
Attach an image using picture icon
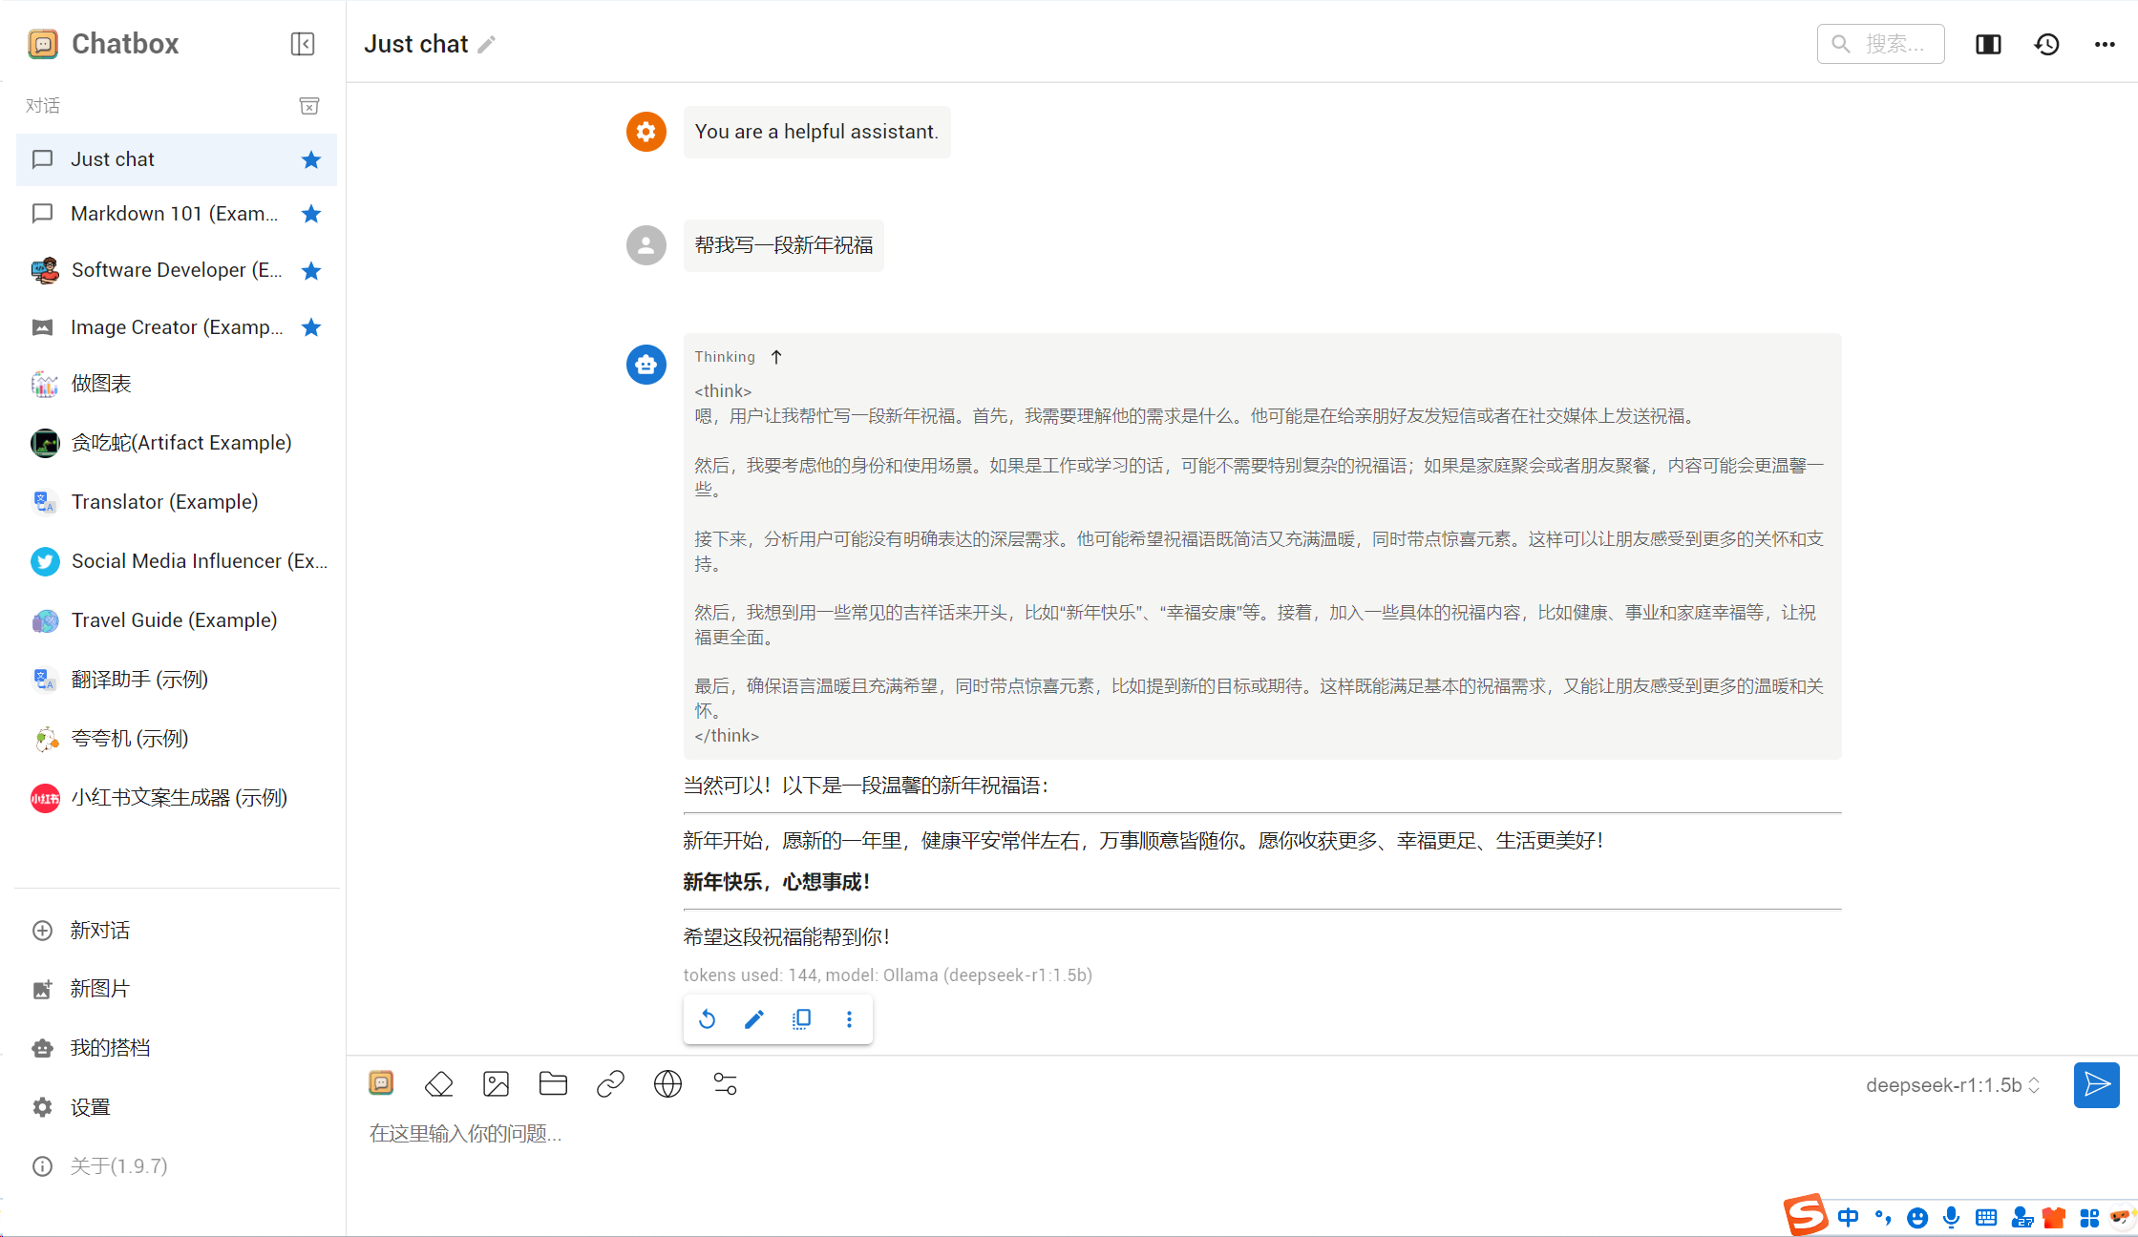coord(496,1084)
